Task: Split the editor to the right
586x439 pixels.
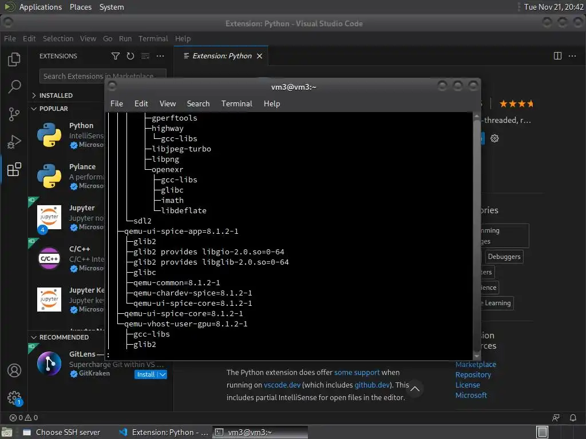Action: point(557,56)
